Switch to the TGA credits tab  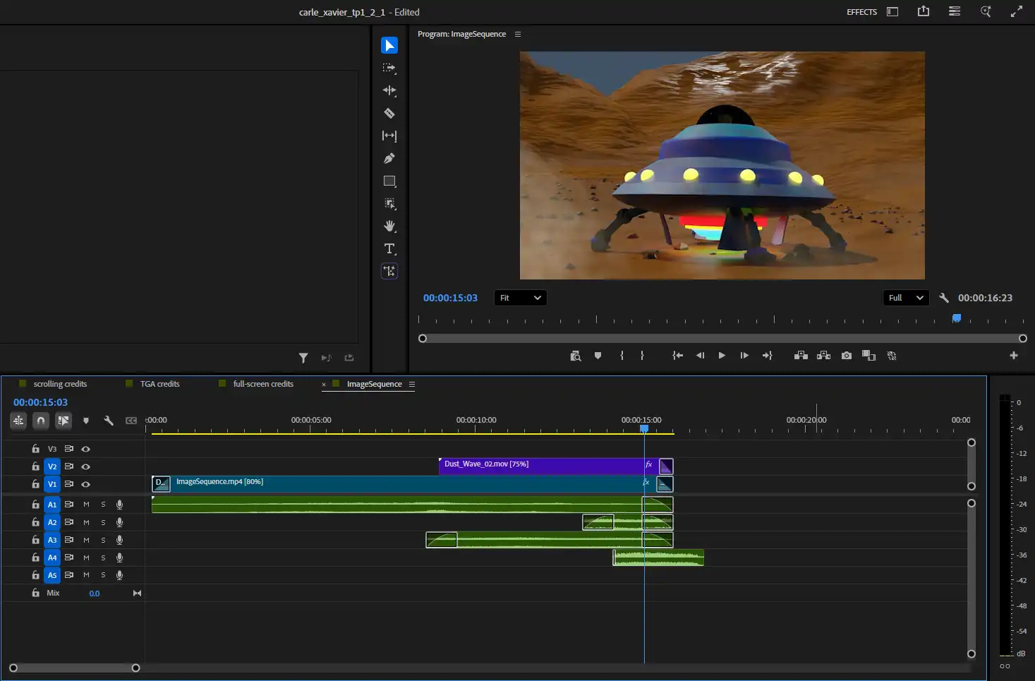[x=159, y=384]
